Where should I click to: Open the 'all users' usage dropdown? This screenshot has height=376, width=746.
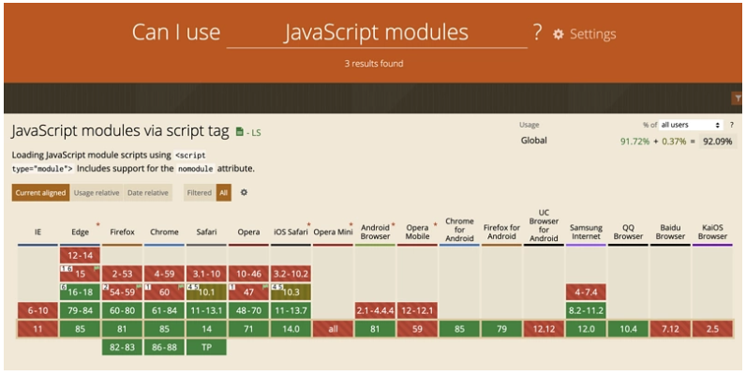(x=691, y=124)
